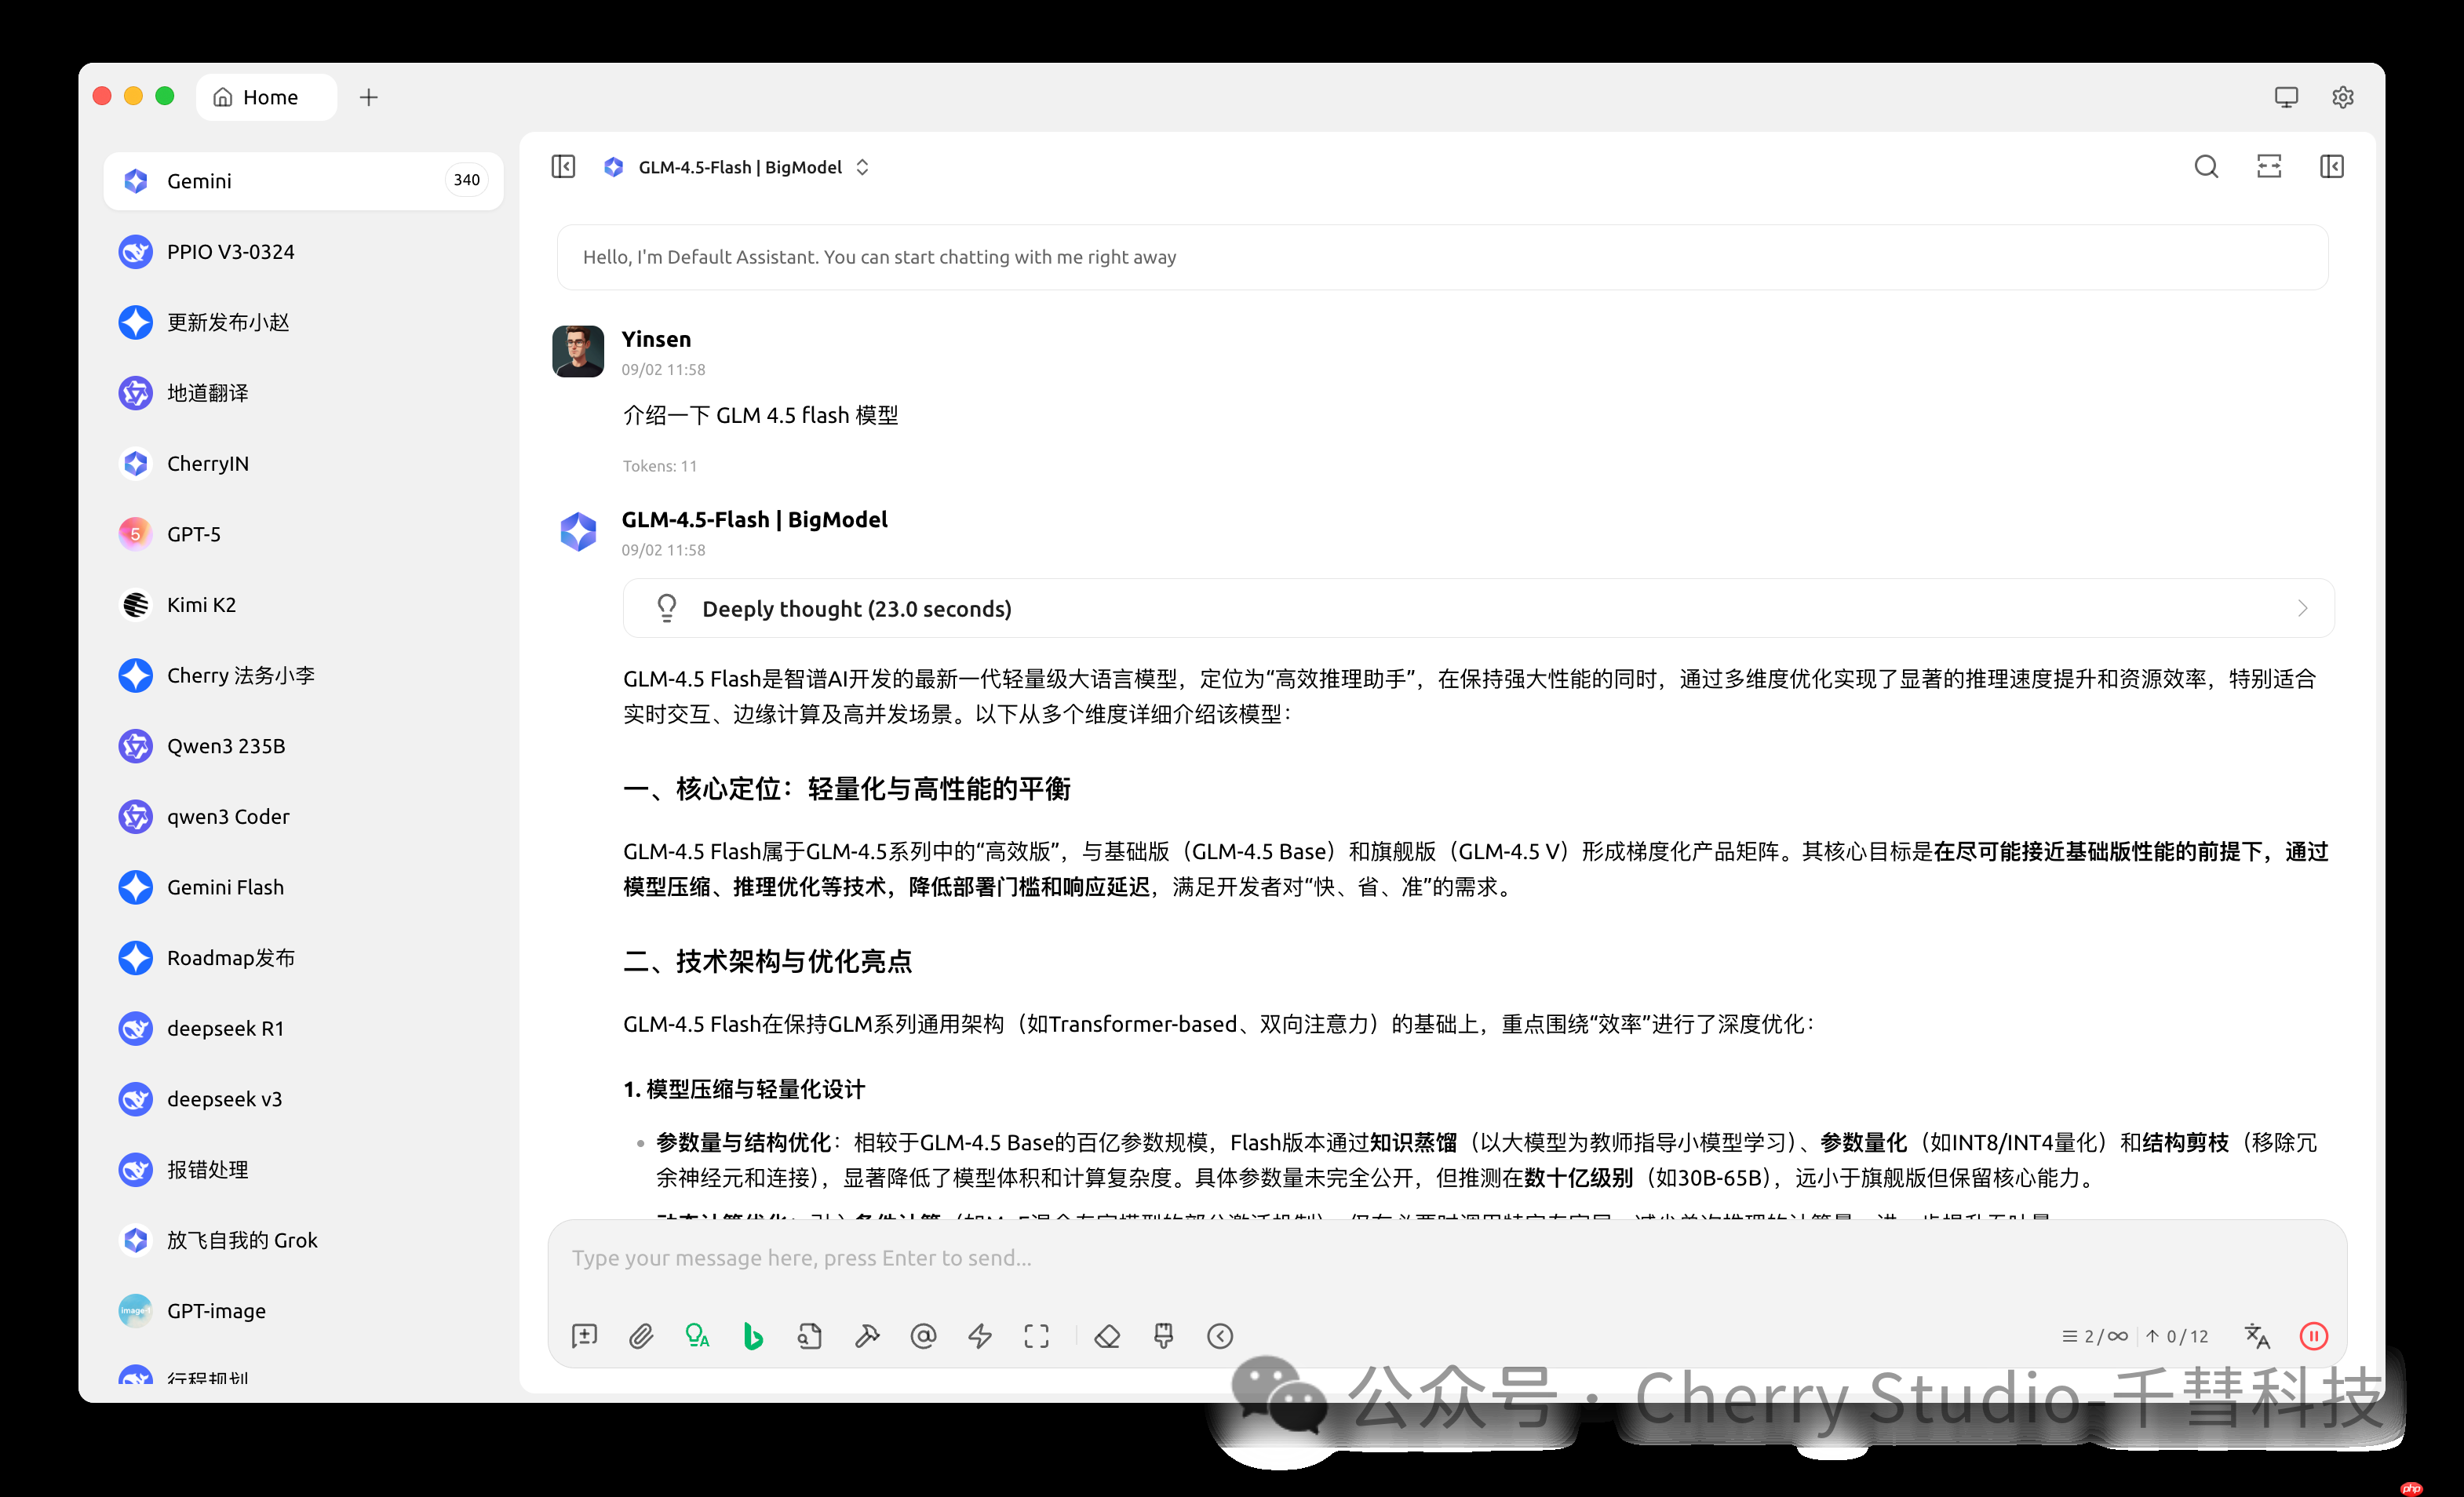
Task: Open a new tab with the plus button
Action: pos(369,96)
